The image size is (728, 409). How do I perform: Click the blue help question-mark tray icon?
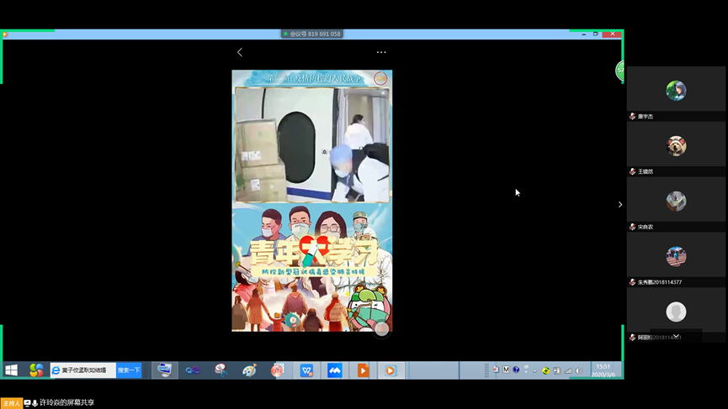(516, 370)
